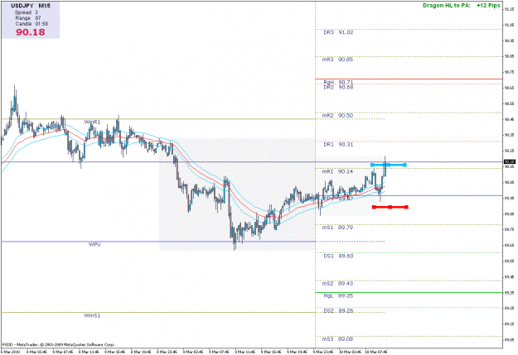Select the DS2 89.26 pivot label
Viewport: 518px width, 355px height.
point(338,311)
